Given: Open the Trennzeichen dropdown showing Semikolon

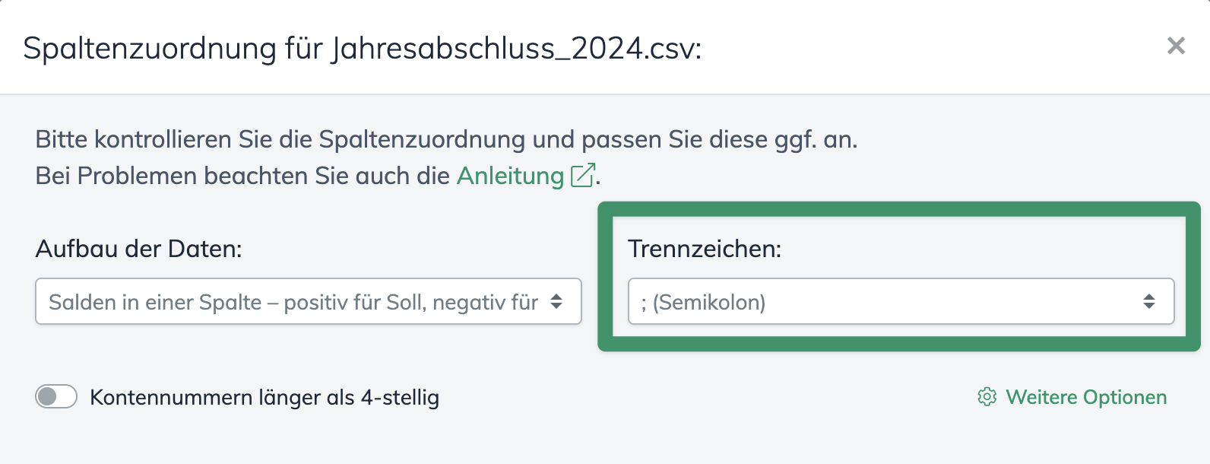Looking at the screenshot, I should (x=901, y=301).
